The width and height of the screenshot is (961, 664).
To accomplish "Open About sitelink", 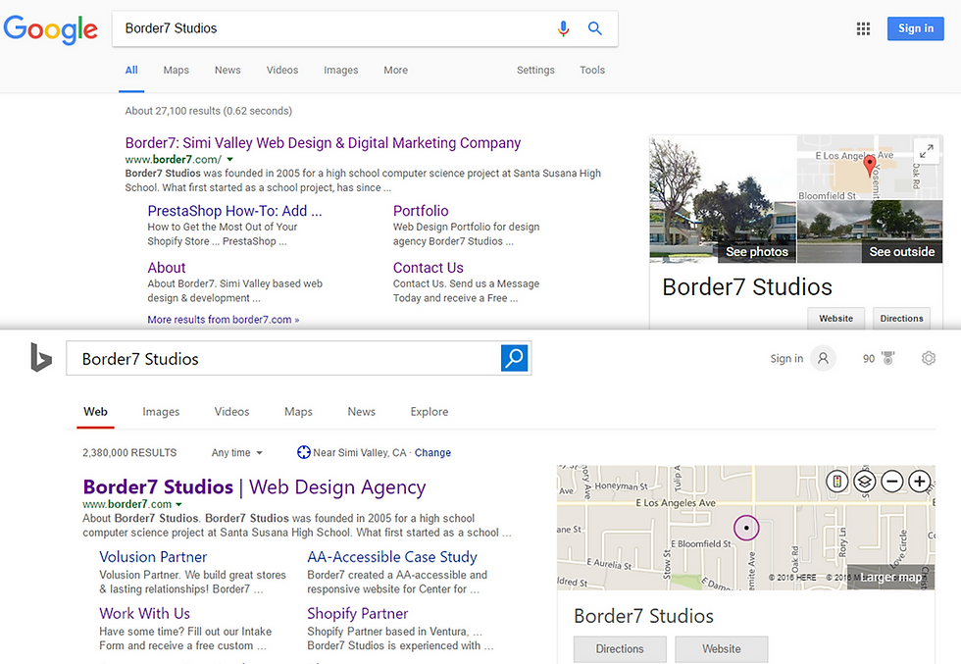I will (x=167, y=268).
